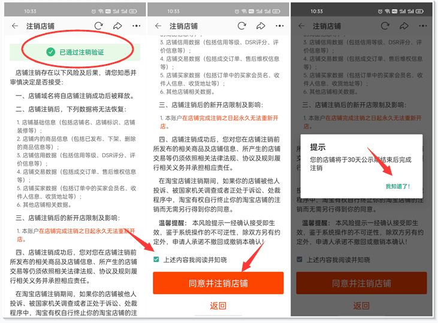Click 一、店铺域名将自店铺注销成功后被释放 line
Screen dimensions: 438x323
pos(75,96)
